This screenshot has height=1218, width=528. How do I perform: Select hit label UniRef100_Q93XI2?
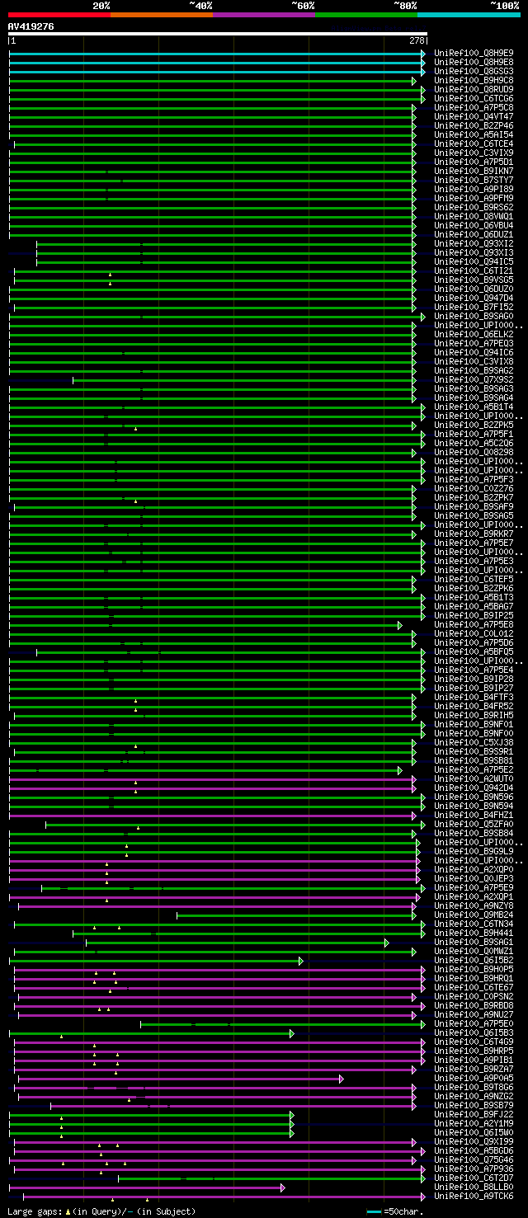pyautogui.click(x=474, y=243)
